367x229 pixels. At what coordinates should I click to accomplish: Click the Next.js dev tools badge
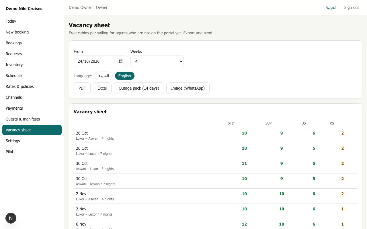[x=11, y=218]
